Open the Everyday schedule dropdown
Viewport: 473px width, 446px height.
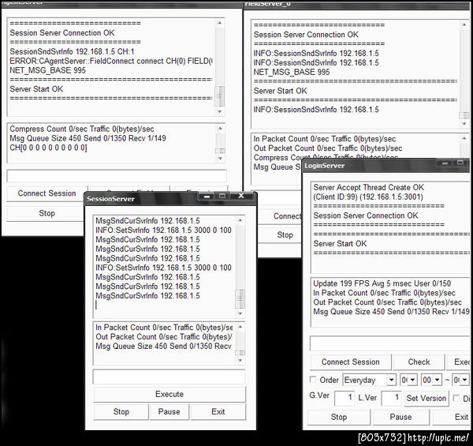(x=391, y=380)
